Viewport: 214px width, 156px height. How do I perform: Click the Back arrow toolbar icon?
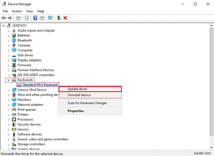[4, 18]
